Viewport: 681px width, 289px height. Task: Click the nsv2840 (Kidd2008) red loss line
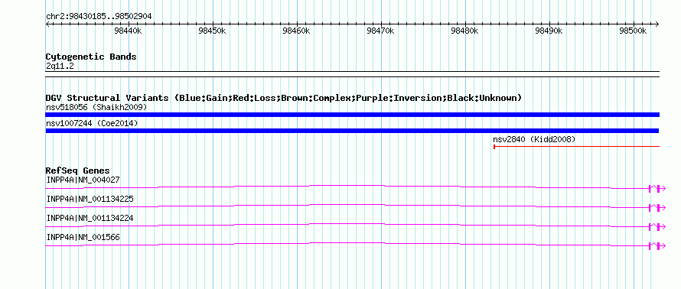pyautogui.click(x=576, y=147)
